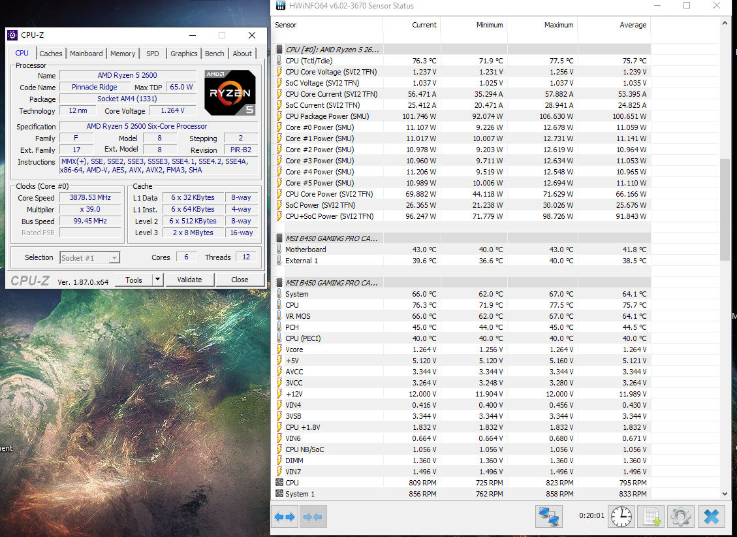Click the Close button in CPU-Z
Viewport: 737px width, 537px height.
tap(240, 280)
